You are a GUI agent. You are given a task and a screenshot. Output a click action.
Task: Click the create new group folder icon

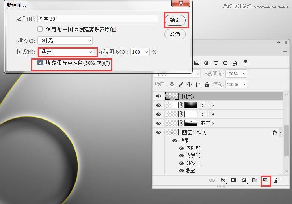255,180
